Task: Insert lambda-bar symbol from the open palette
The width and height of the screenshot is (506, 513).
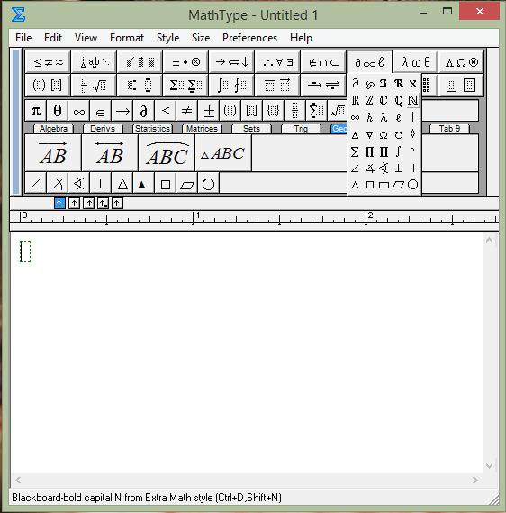Action: (384, 117)
